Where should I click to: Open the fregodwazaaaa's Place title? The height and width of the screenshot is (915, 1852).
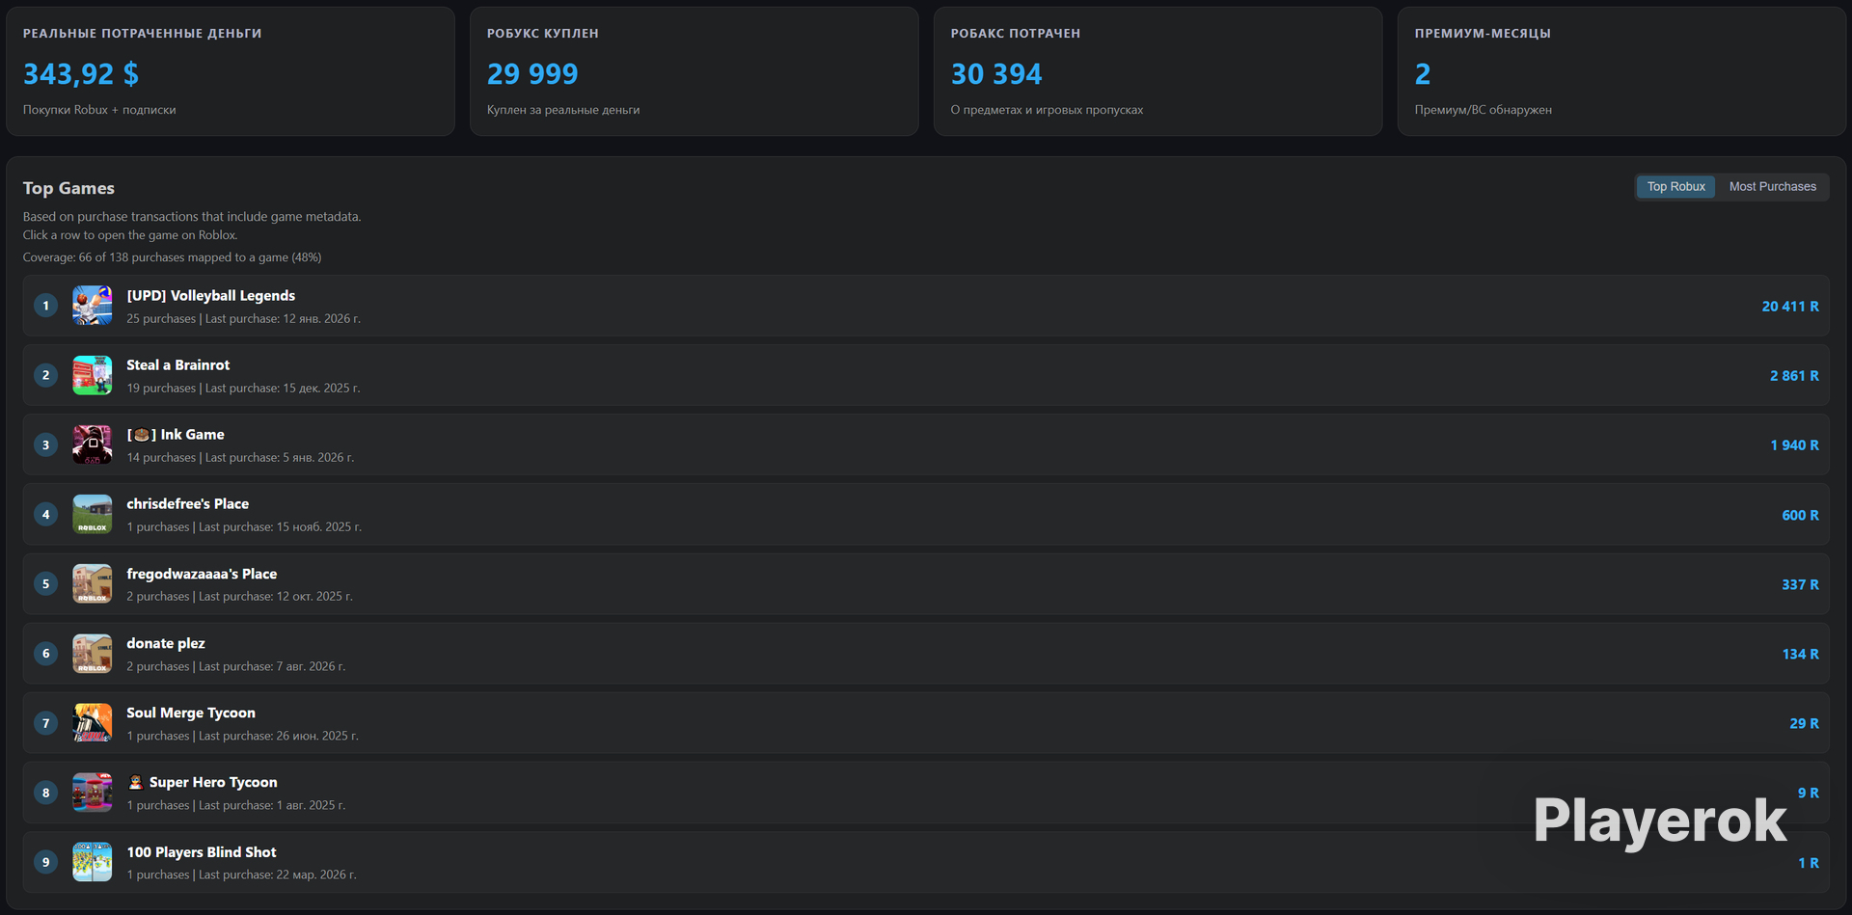pos(202,574)
